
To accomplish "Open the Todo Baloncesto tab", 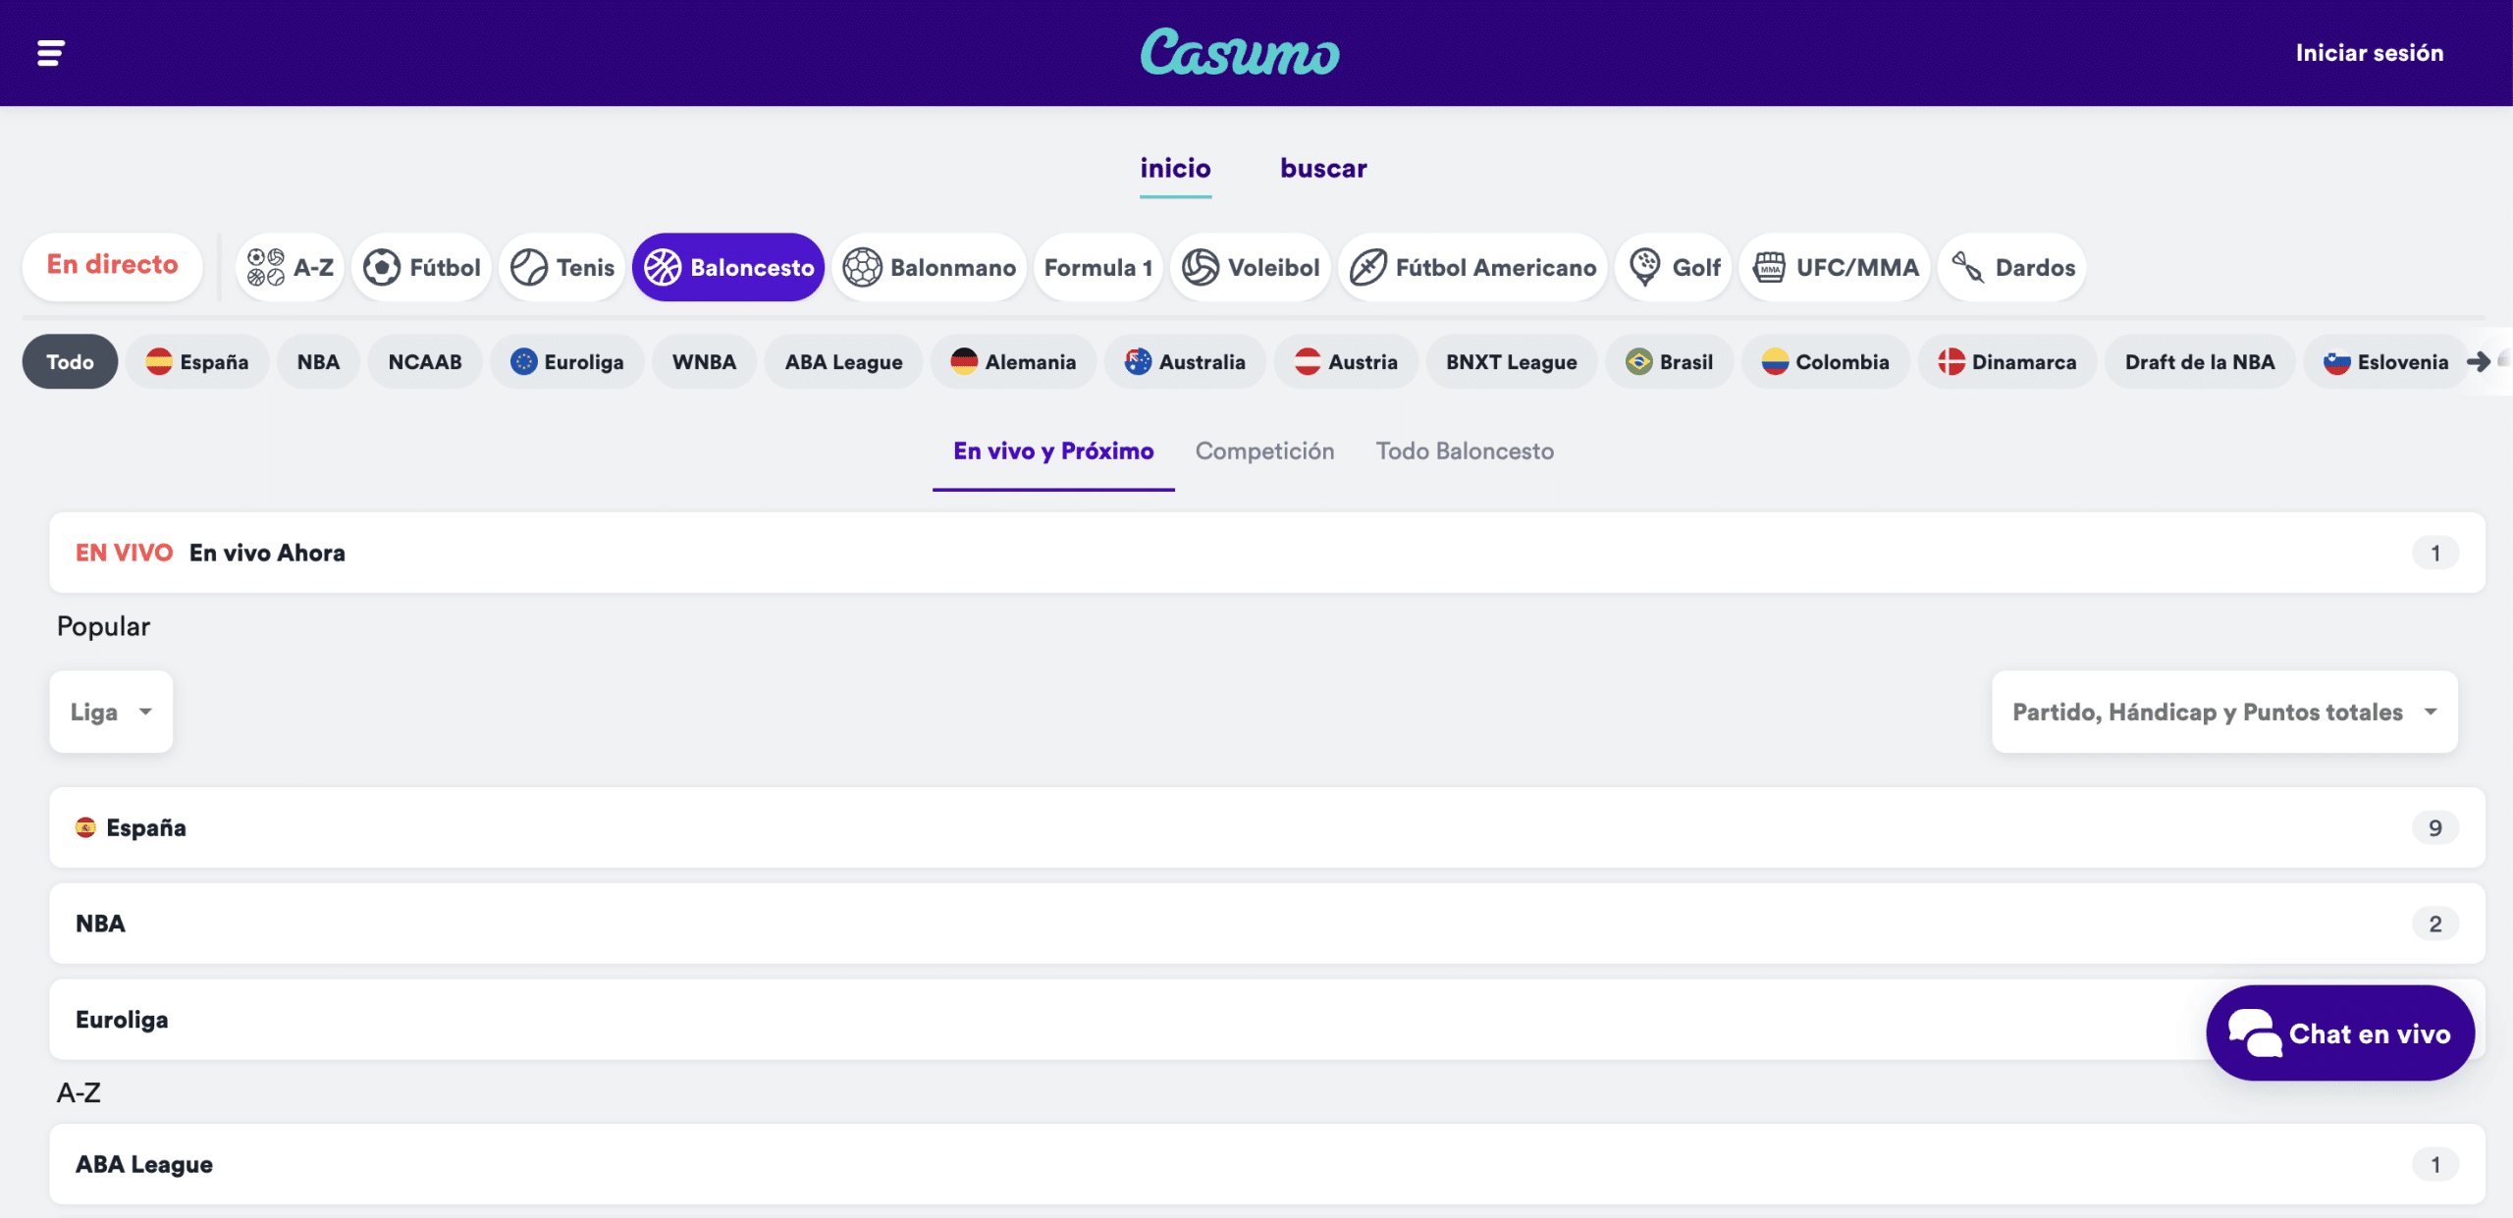I will [x=1465, y=451].
